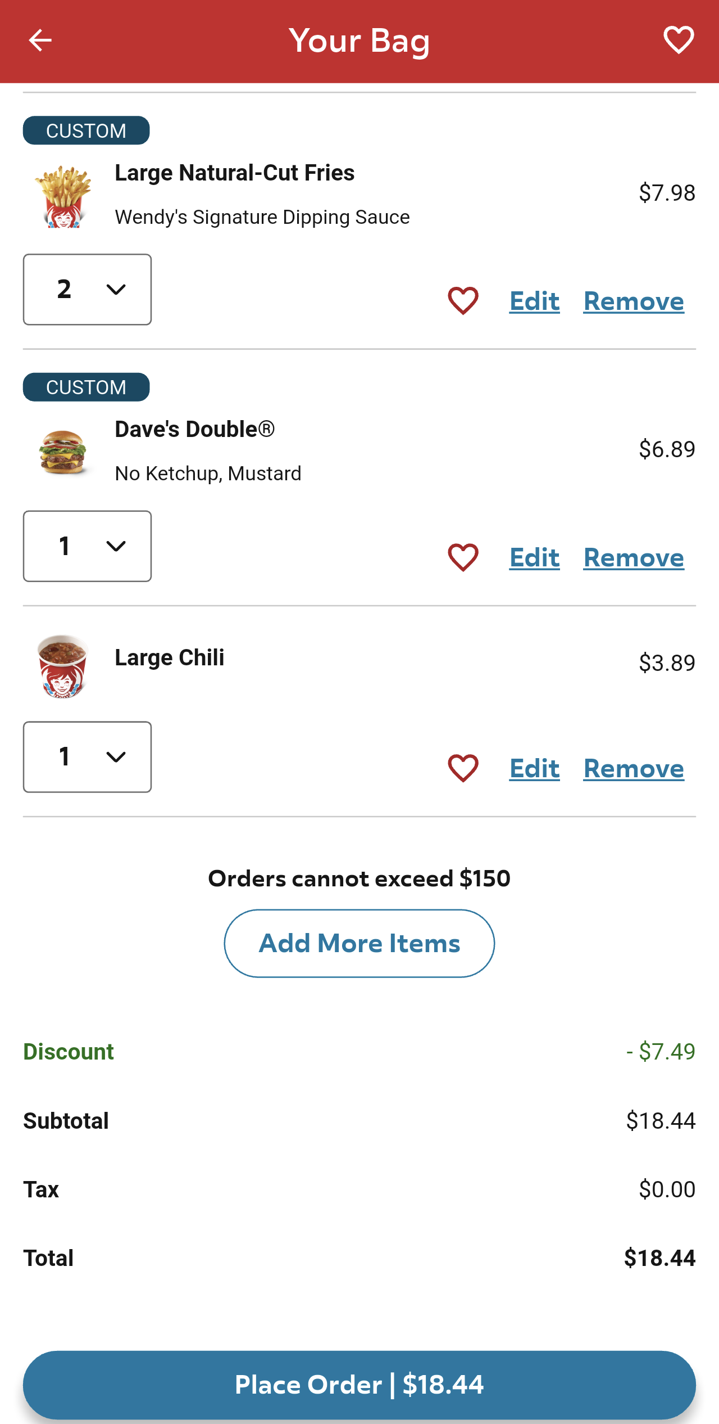Screen dimensions: 719x1424
Task: Expand the Large Chili quantity selector
Action: coord(87,756)
